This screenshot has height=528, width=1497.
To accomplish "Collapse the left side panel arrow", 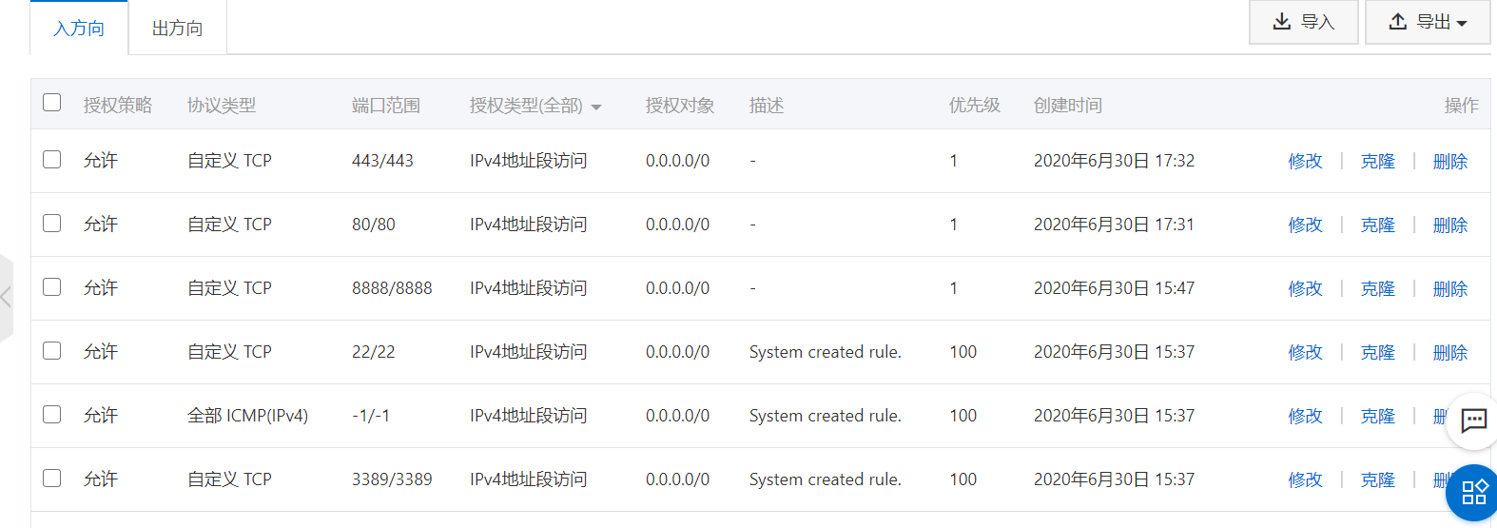I will tap(6, 297).
